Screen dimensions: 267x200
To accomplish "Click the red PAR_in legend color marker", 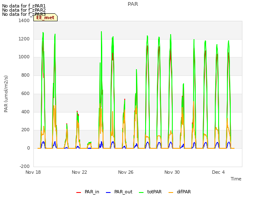I will pos(79,192).
